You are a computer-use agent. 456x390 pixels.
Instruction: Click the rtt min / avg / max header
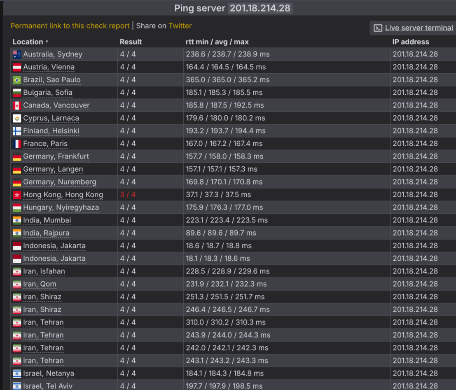[217, 42]
